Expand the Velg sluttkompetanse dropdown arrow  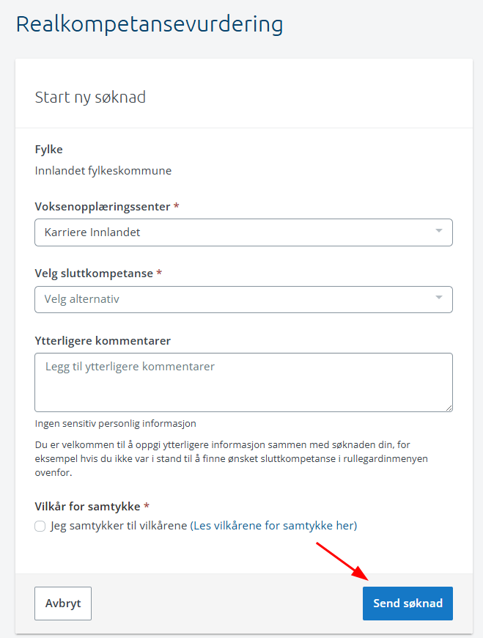[439, 298]
